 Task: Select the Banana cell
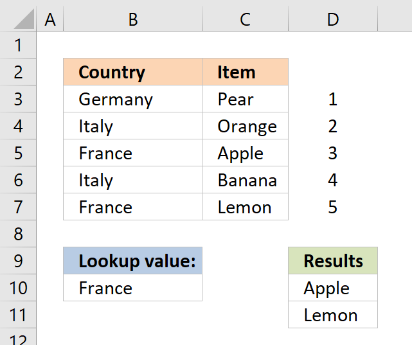[245, 180]
